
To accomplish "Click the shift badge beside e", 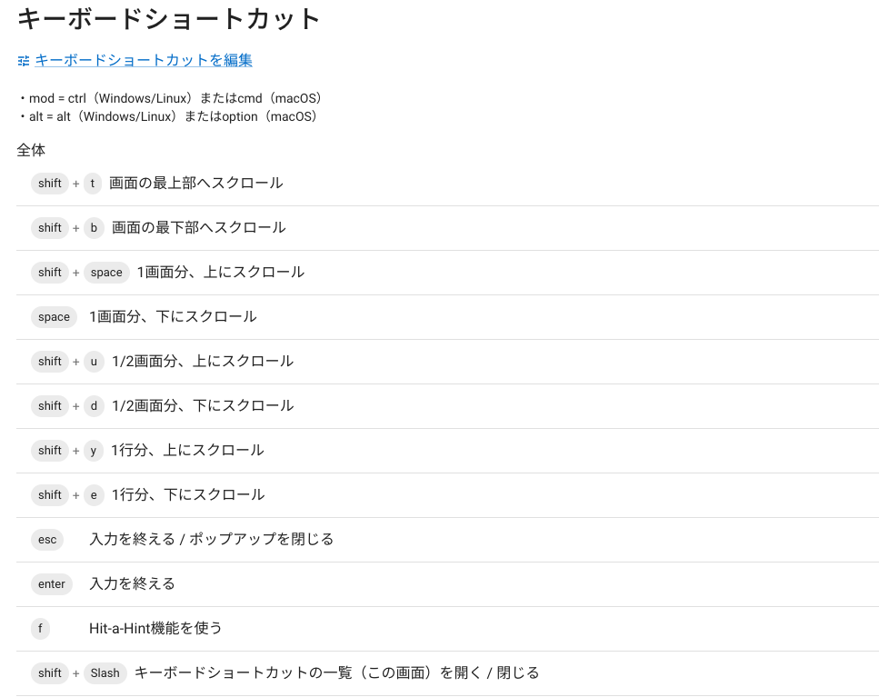I will coord(50,495).
